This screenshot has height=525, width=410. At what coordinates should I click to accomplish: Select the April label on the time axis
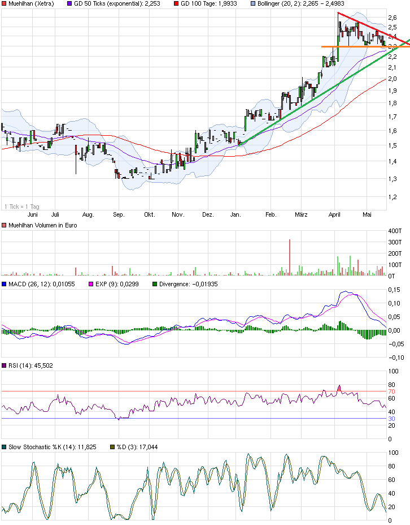[335, 215]
